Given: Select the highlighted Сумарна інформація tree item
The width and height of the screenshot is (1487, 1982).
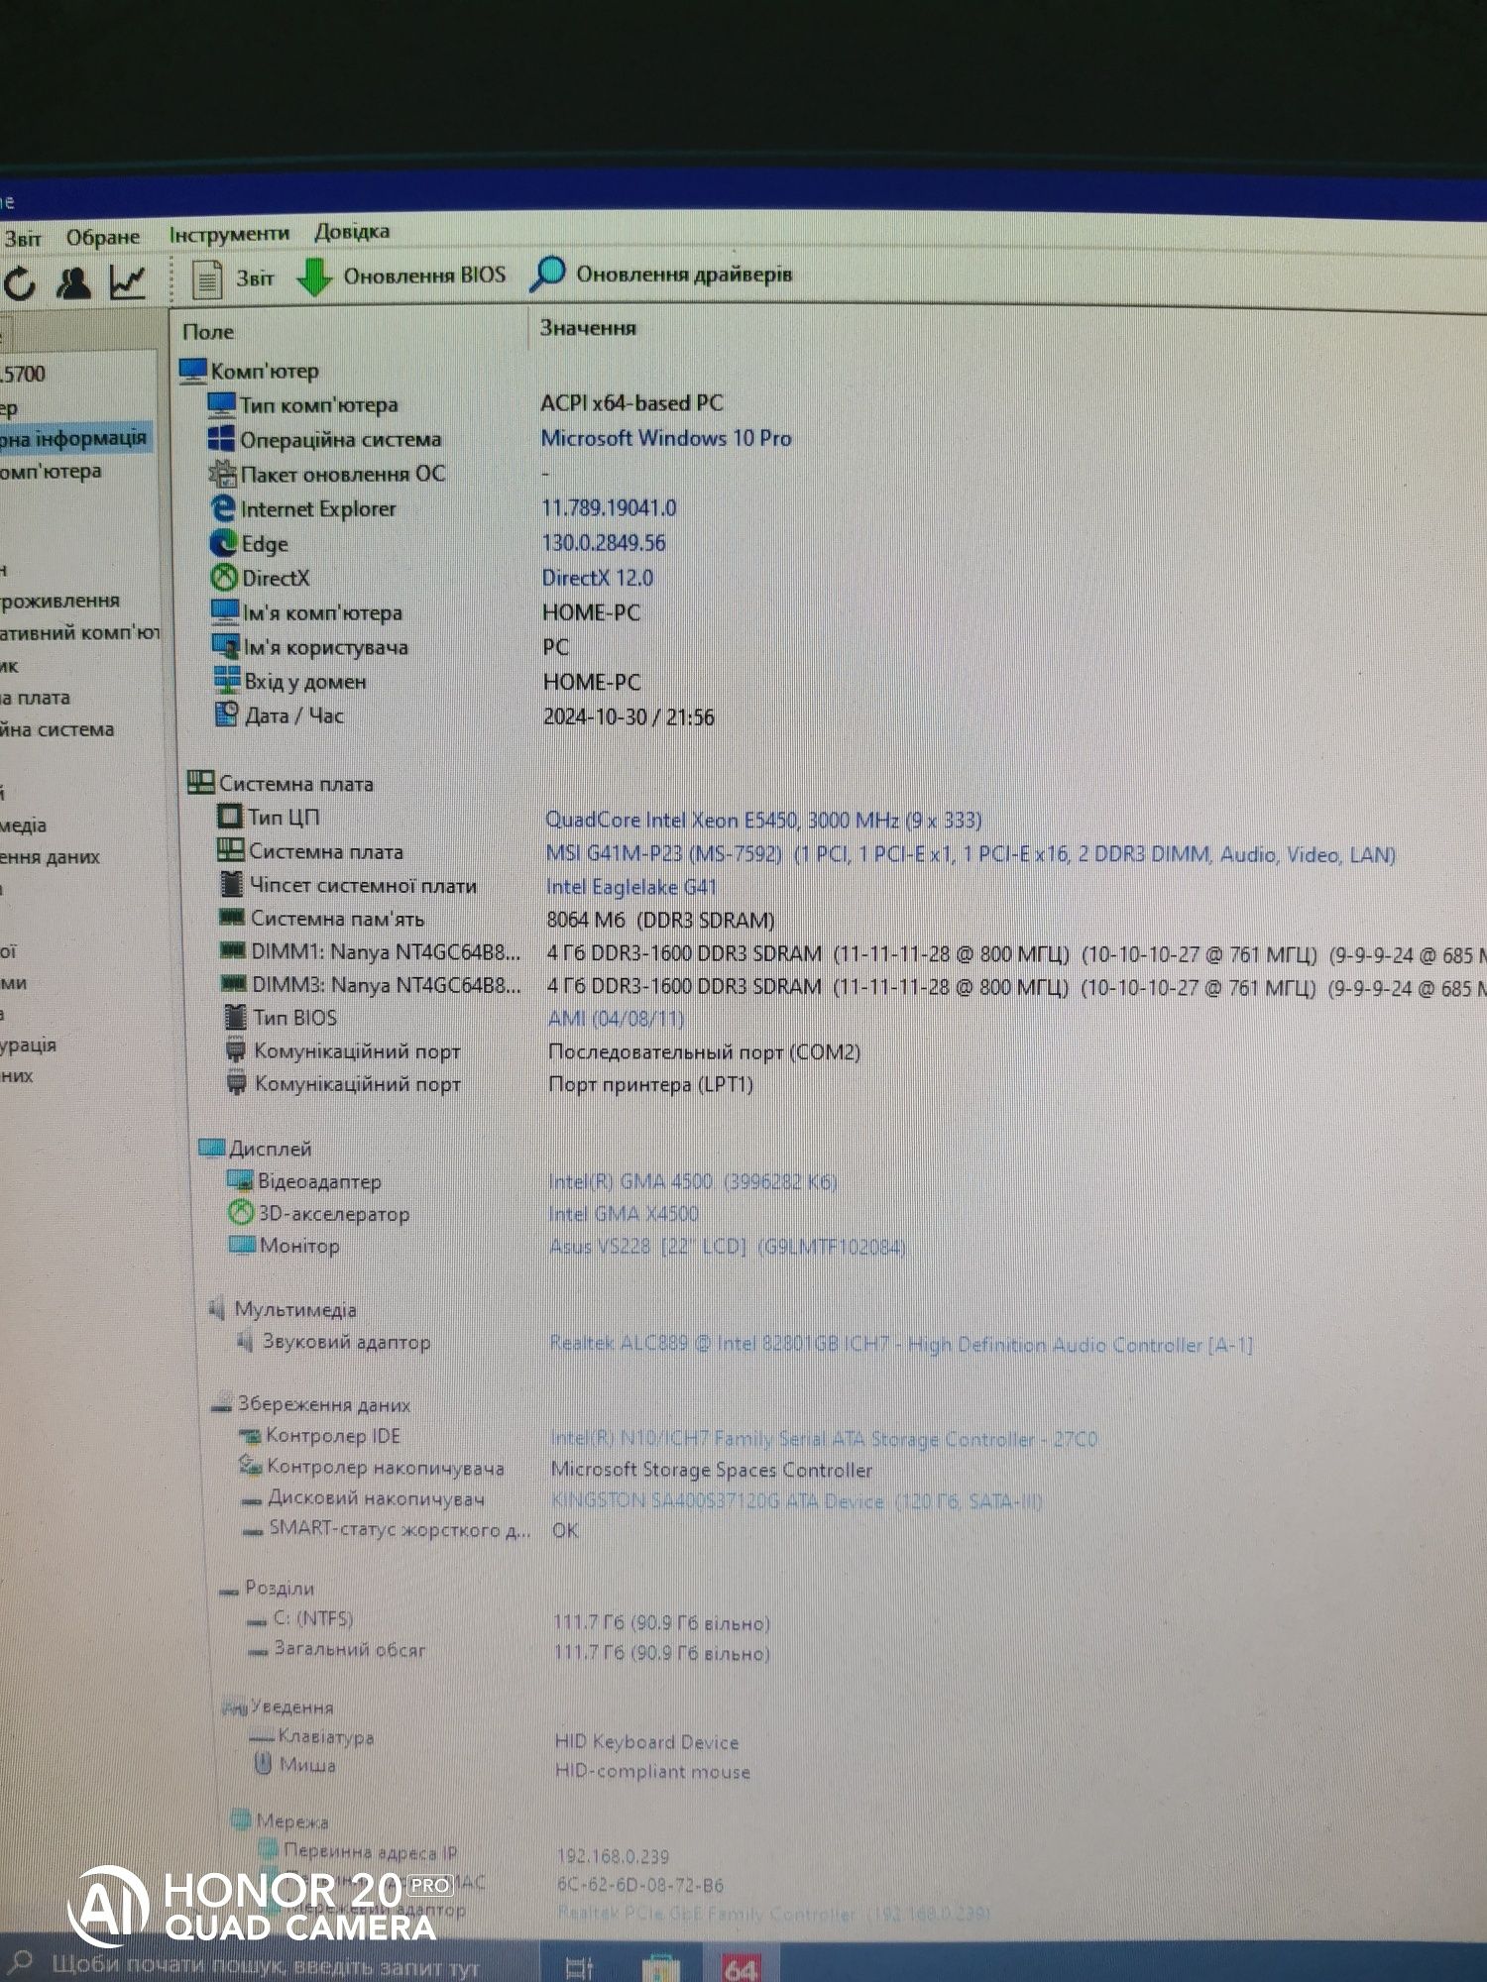Looking at the screenshot, I should 74,438.
